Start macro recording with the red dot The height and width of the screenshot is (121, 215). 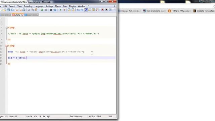click(x=102, y=10)
